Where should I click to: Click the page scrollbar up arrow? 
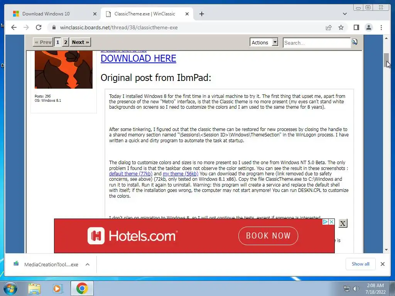[386, 38]
